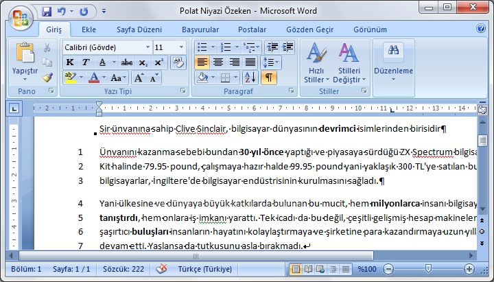Open highlight color dropdown arrow
494x282 pixels.
click(x=81, y=78)
